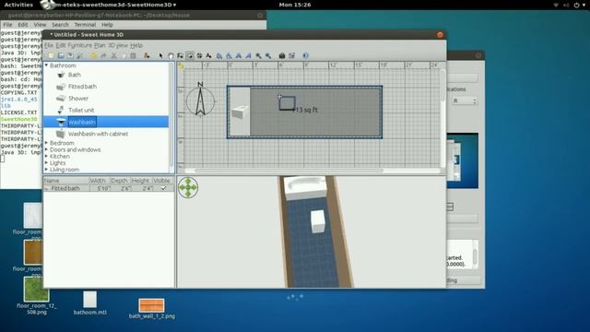Click the New home toolbar icon
Image resolution: width=590 pixels, height=332 pixels.
point(51,55)
